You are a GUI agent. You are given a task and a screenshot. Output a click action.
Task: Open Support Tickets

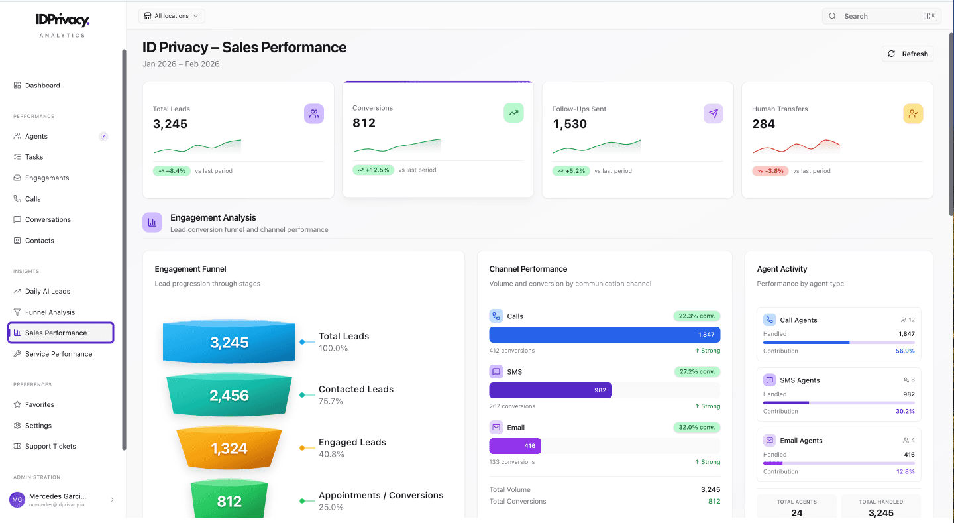click(49, 445)
